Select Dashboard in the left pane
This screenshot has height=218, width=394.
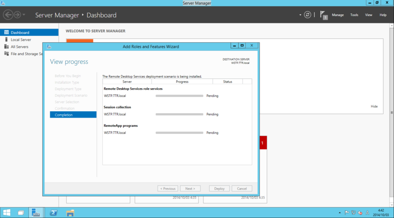tap(29, 32)
